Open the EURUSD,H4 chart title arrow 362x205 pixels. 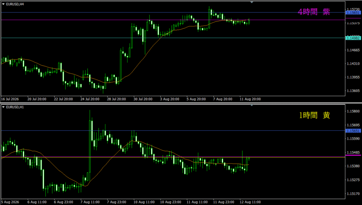point(3,4)
